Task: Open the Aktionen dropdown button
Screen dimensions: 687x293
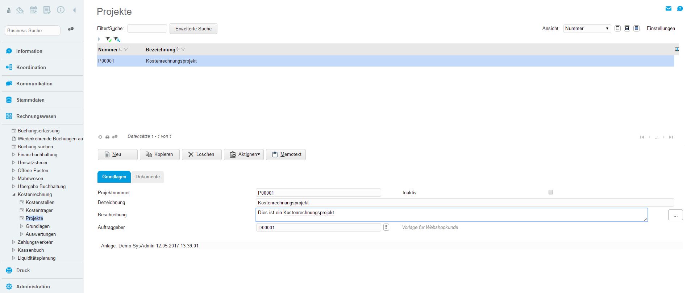Action: pos(244,154)
